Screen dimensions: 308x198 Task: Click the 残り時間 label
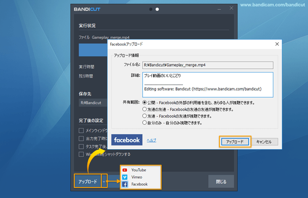coord(86,76)
